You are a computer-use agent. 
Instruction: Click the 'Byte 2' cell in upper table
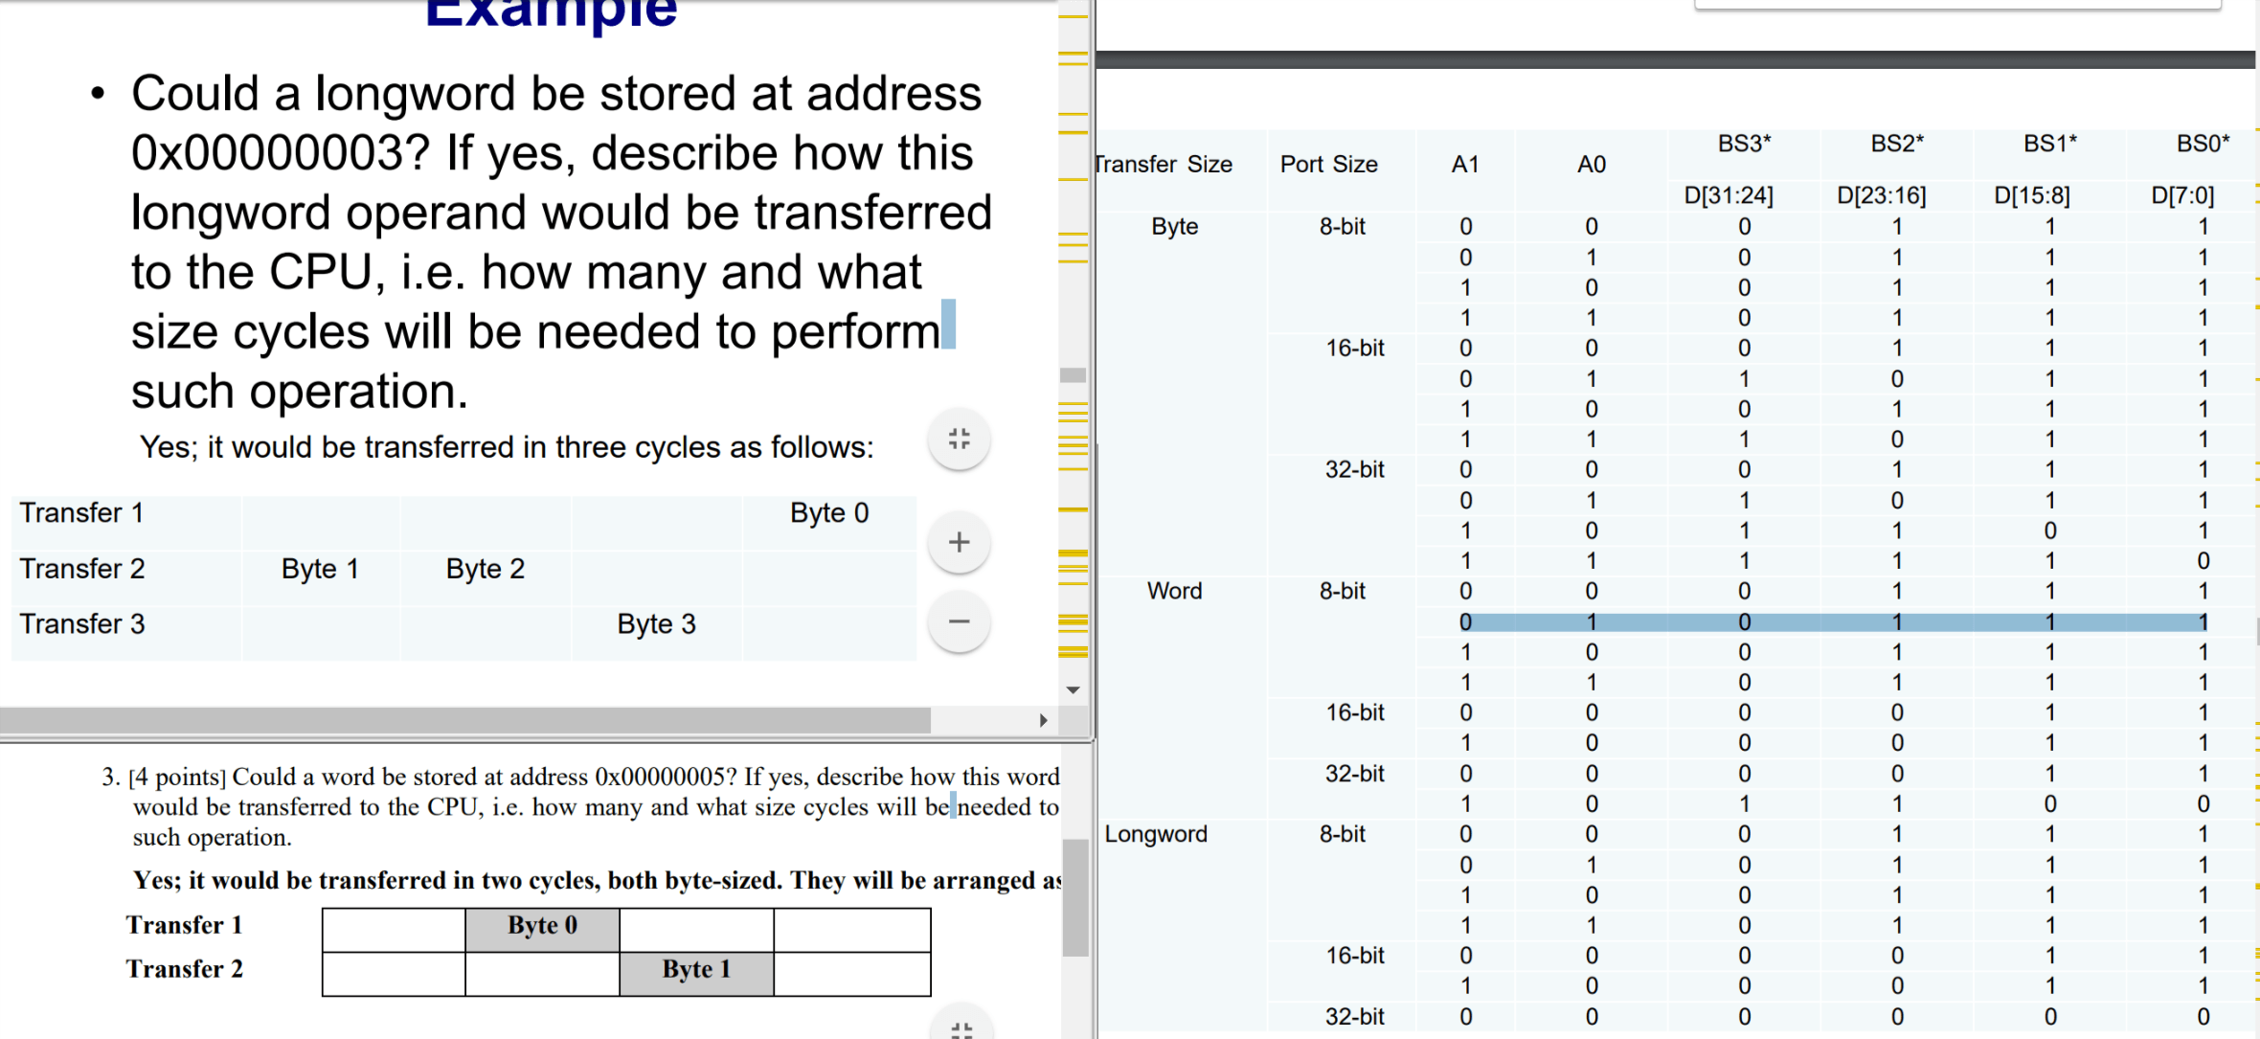pyautogui.click(x=486, y=569)
